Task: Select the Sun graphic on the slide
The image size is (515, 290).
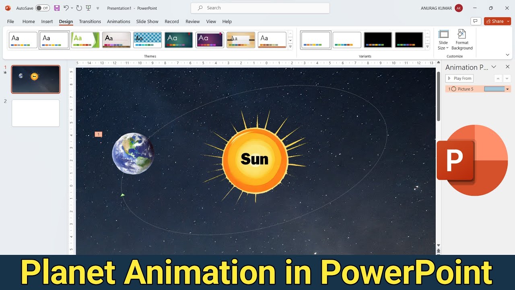Action: coord(255,159)
